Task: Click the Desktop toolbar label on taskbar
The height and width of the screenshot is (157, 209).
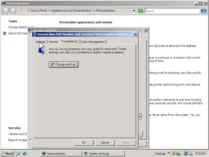Action: (x=160, y=154)
